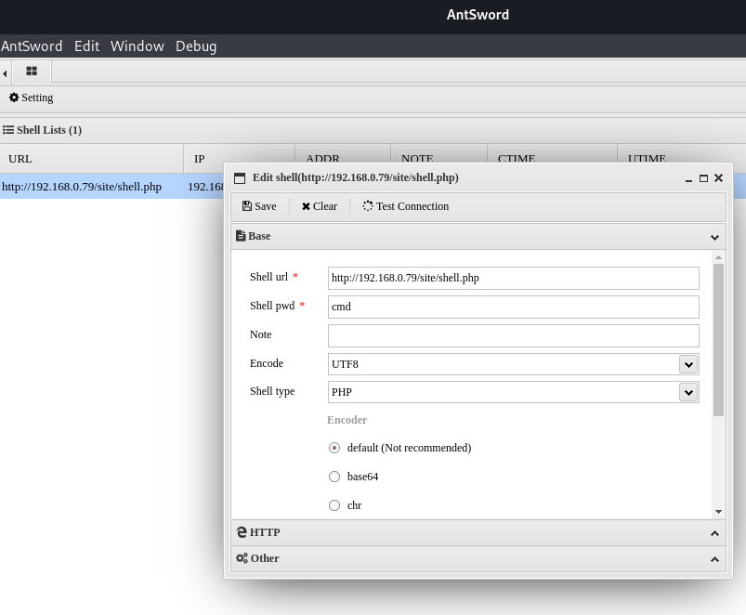Open the Debug menu
Viewport: 746px width, 615px height.
point(196,46)
